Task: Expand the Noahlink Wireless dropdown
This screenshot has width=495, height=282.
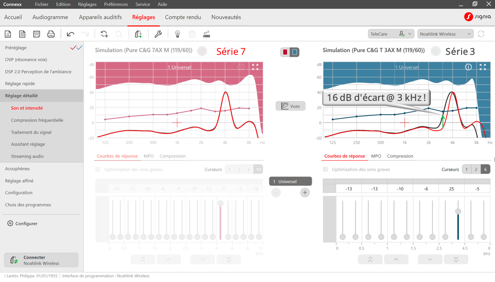Action: click(x=445, y=34)
